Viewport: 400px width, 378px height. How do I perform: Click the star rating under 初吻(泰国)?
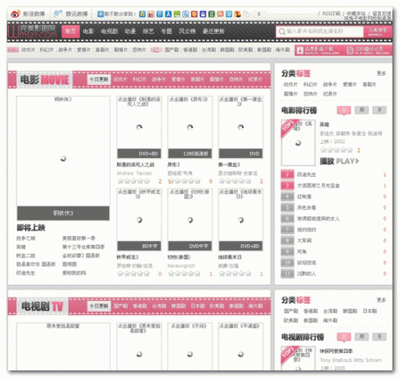[x=184, y=274]
